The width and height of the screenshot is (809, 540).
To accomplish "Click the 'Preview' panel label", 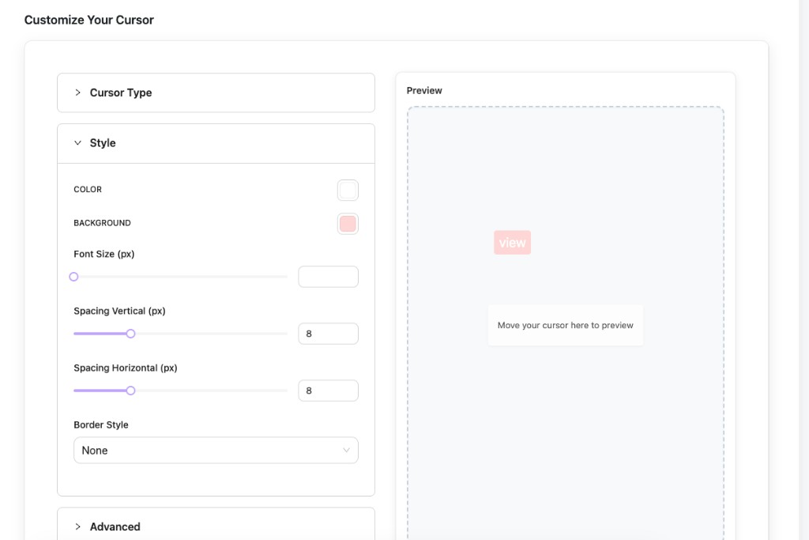I will 424,90.
